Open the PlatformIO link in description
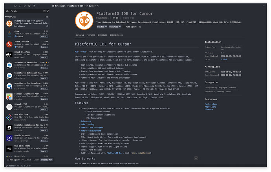The height and width of the screenshot is (172, 271). tap(81, 52)
